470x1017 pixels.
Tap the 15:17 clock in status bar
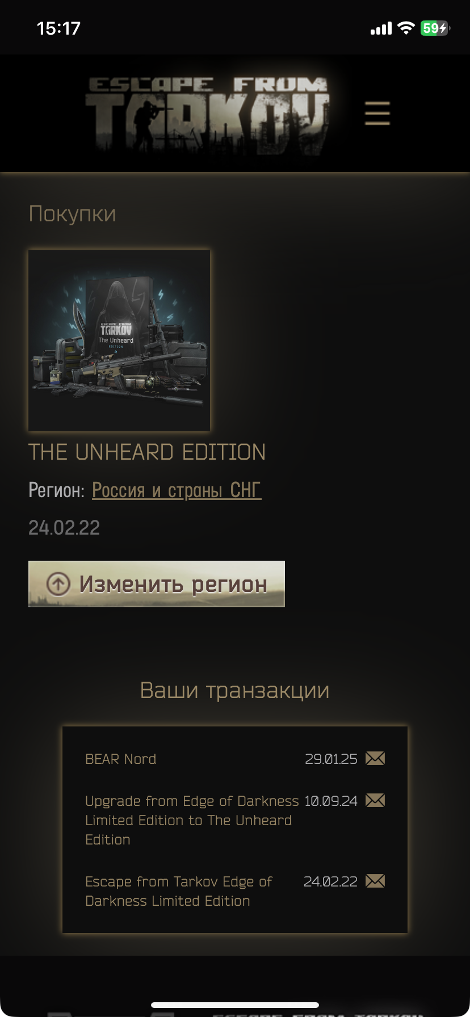pyautogui.click(x=58, y=28)
